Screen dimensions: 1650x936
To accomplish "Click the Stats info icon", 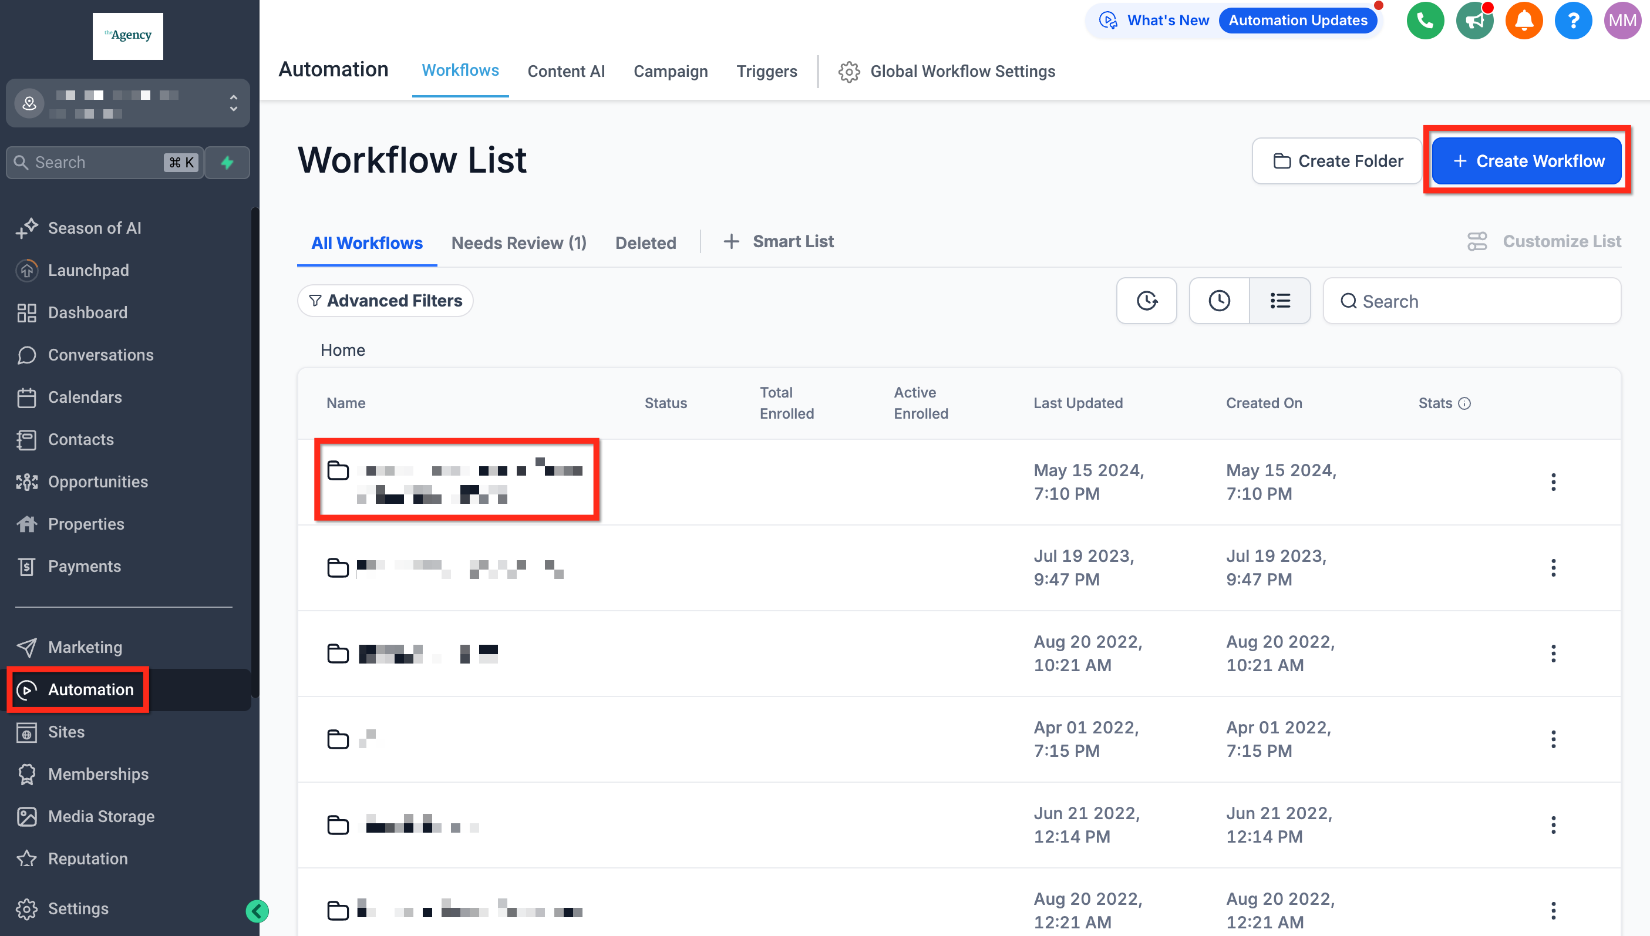I will (x=1464, y=403).
